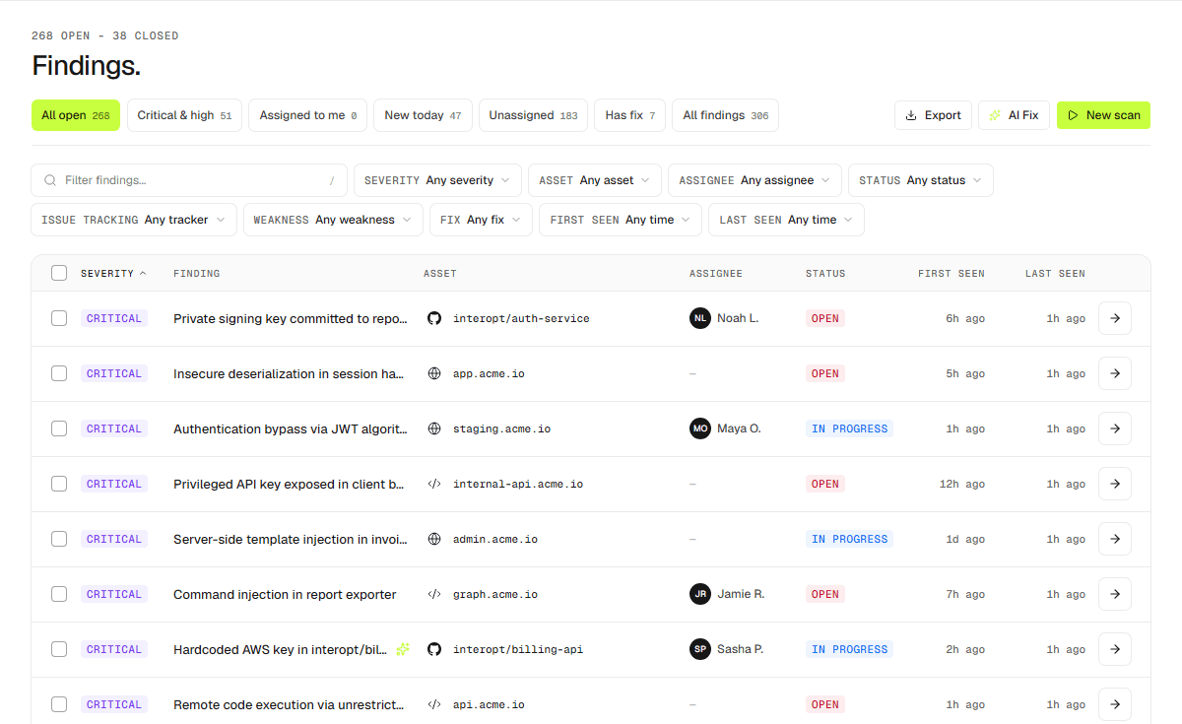1182x724 pixels.
Task: Check the Privileged API key row checkbox
Action: tap(59, 484)
